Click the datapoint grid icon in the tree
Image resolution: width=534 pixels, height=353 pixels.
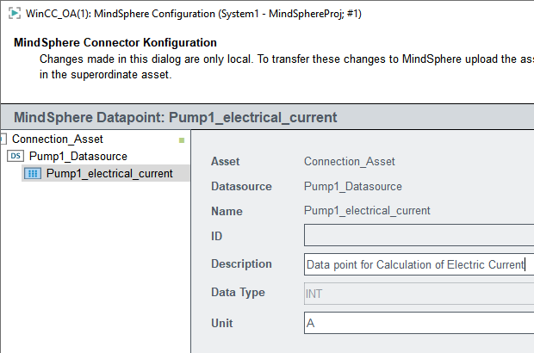coord(34,173)
